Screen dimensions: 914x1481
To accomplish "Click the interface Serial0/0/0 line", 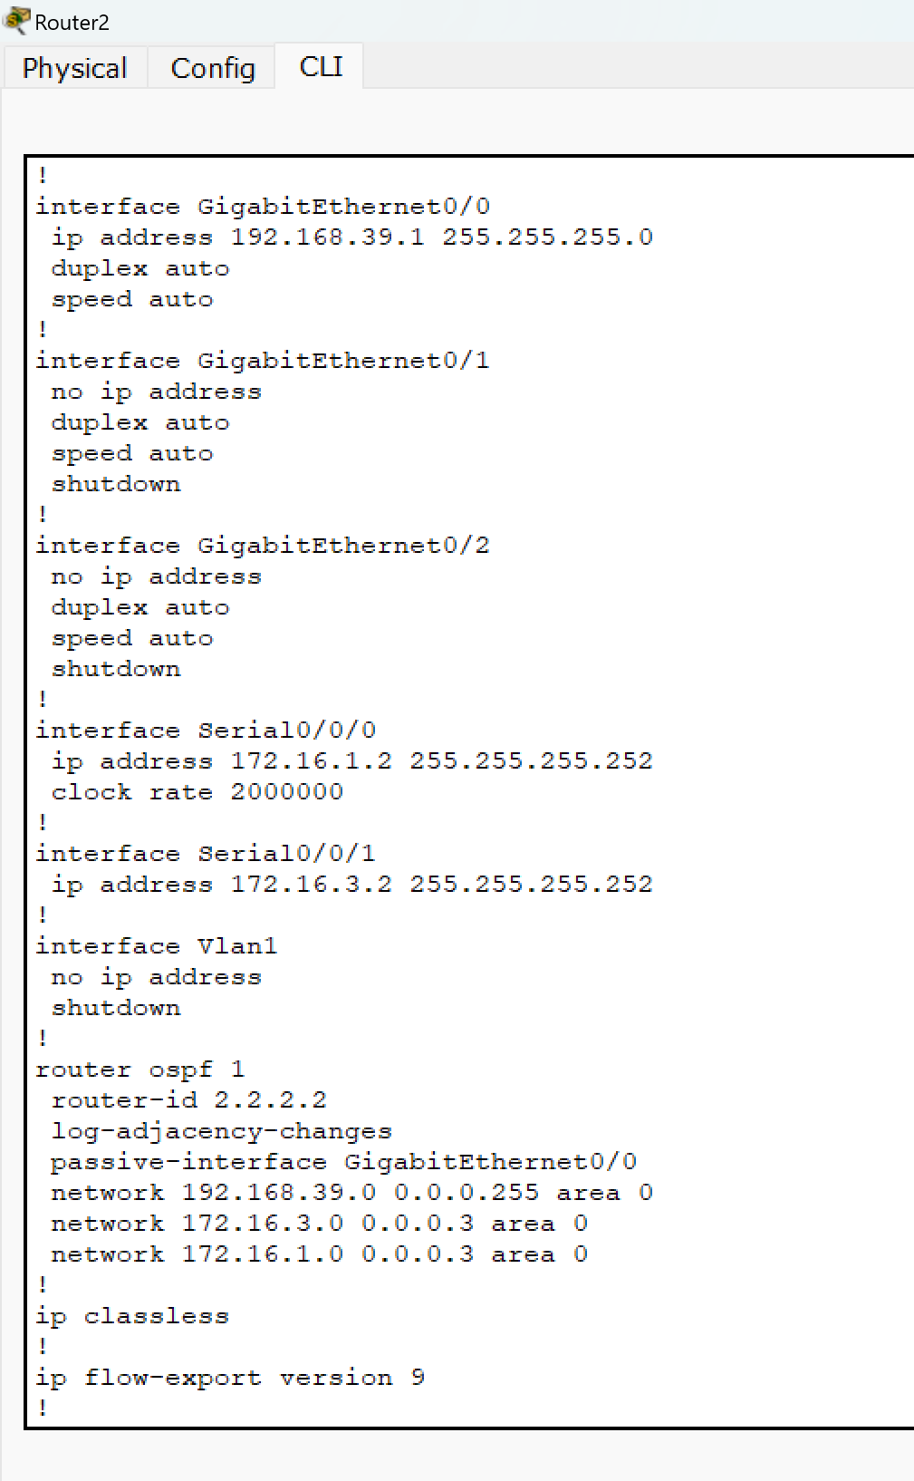I will point(206,731).
